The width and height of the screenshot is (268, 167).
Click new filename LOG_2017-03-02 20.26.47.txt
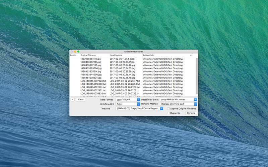(x=125, y=81)
